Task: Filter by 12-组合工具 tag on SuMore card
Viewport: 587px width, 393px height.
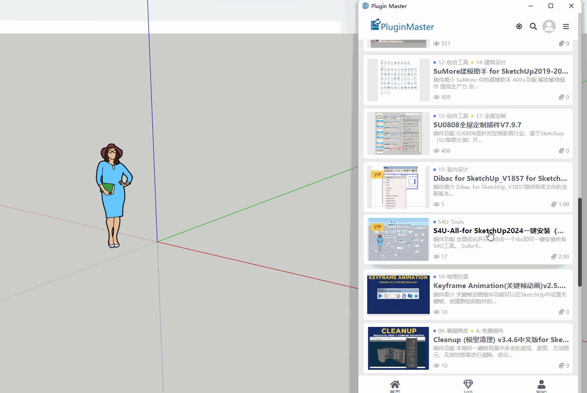Action: tap(453, 62)
